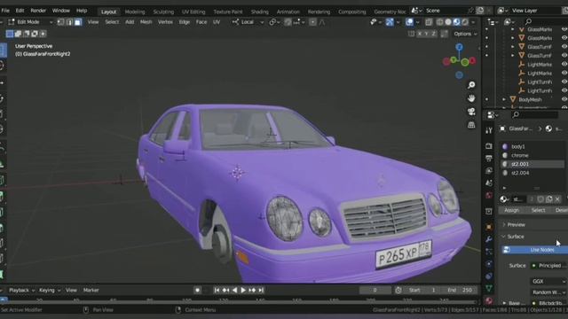Open the orange Object properties tab
Screen dimensions: 568x319
[489, 227]
